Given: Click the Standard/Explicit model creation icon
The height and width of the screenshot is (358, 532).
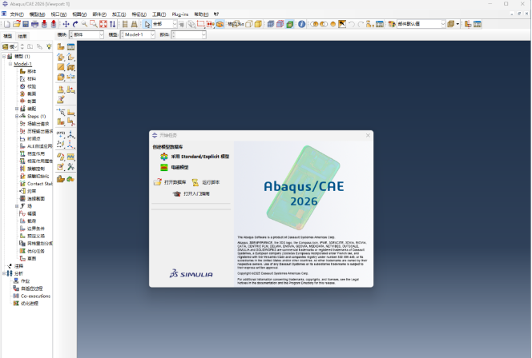Looking at the screenshot, I should (x=164, y=157).
